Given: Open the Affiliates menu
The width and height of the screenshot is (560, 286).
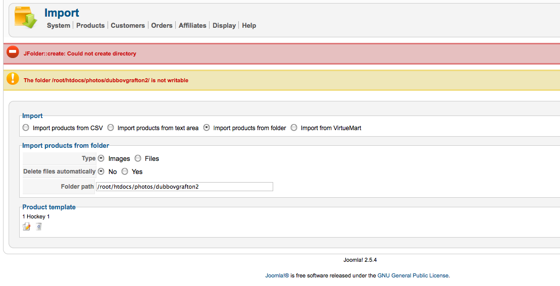Looking at the screenshot, I should pyautogui.click(x=192, y=26).
